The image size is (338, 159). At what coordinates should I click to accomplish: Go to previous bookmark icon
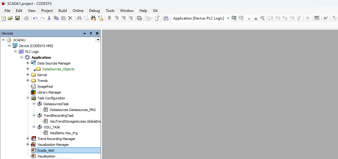pyautogui.click(x=116, y=18)
